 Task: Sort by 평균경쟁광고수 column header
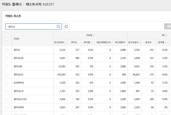coord(104,42)
